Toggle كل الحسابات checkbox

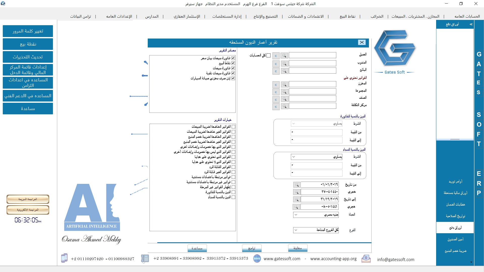click(268, 55)
